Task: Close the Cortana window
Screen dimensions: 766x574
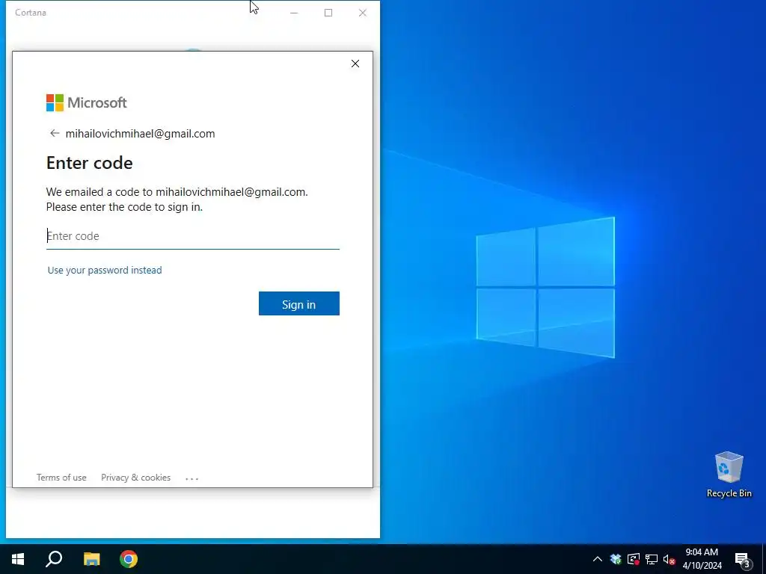Action: [x=363, y=13]
